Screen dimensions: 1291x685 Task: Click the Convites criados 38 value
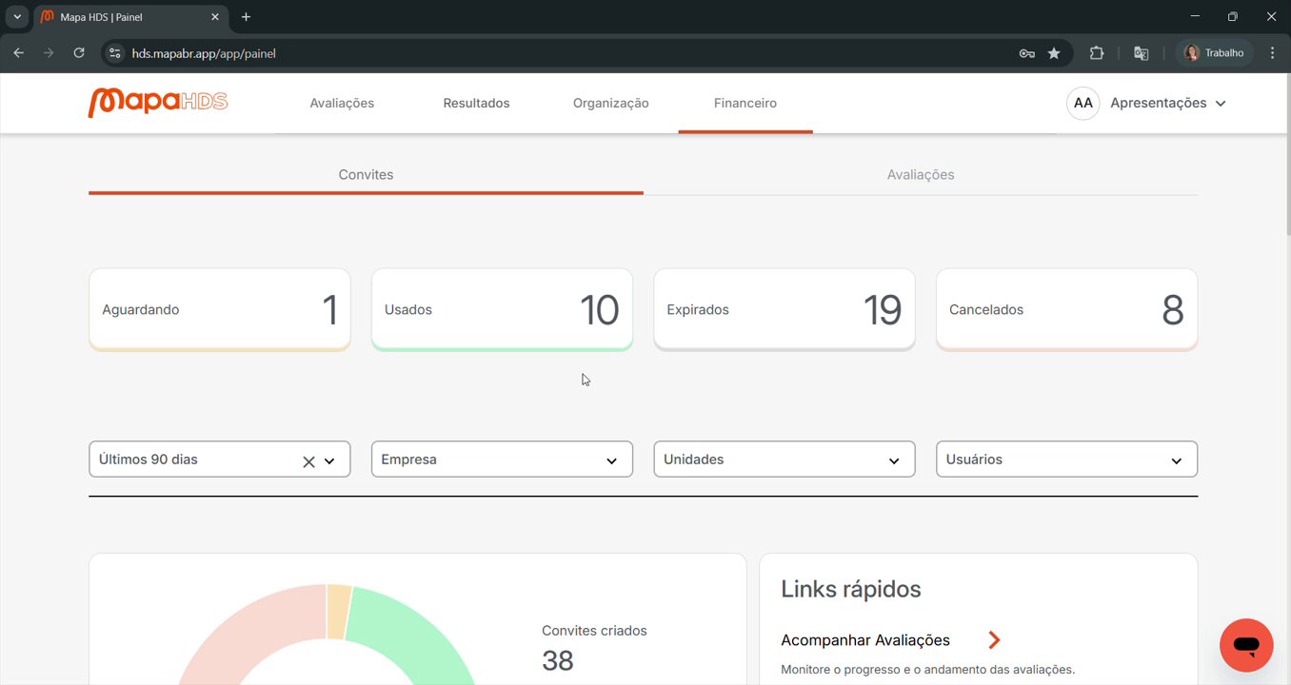pos(558,660)
